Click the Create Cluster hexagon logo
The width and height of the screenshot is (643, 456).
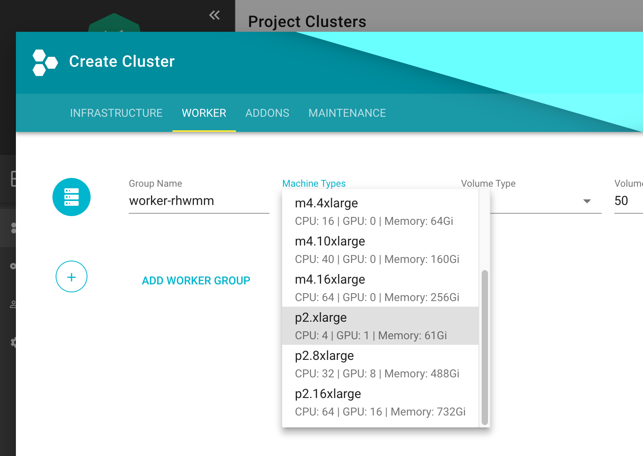[x=45, y=62]
